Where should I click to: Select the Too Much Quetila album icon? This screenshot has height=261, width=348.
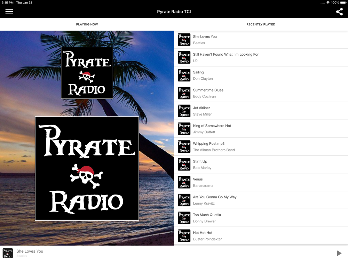184,218
